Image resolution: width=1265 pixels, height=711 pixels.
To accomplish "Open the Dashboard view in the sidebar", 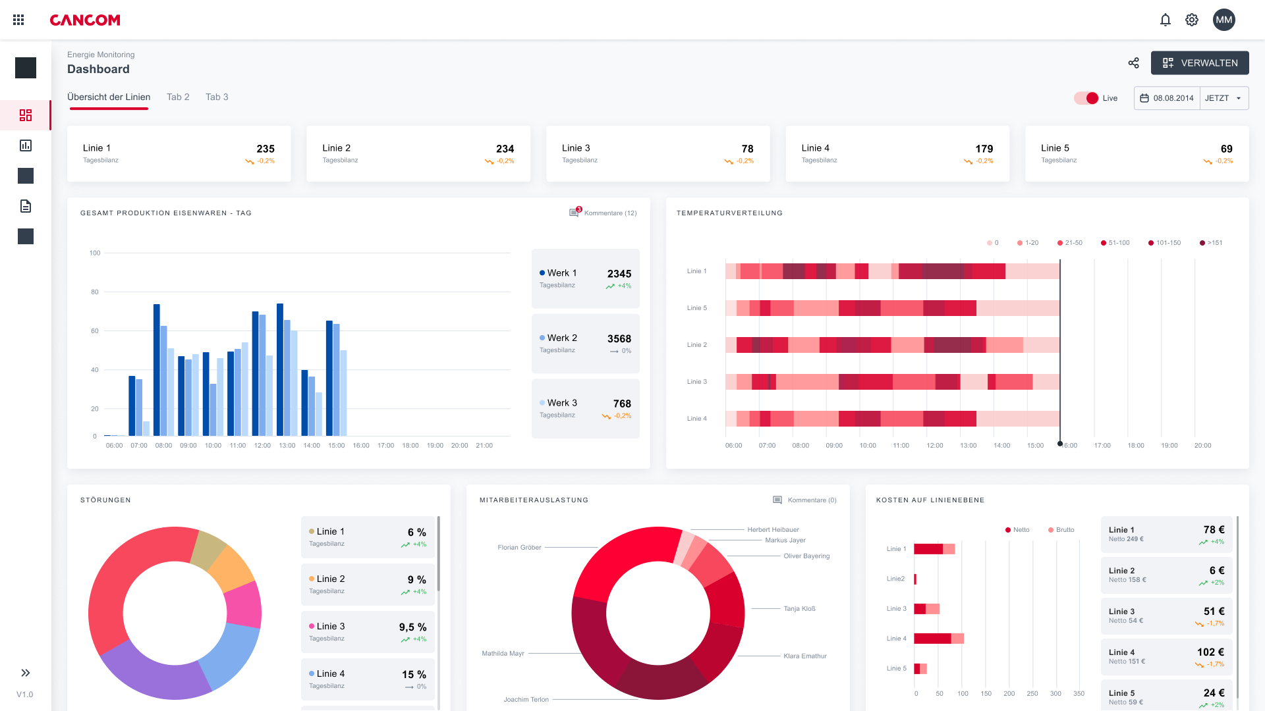I will [x=26, y=115].
